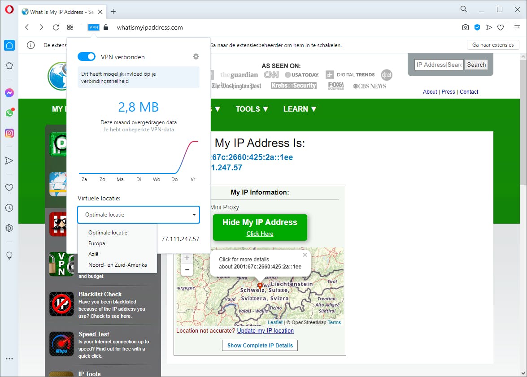
Task: Click the Contact link
Action: (469, 92)
